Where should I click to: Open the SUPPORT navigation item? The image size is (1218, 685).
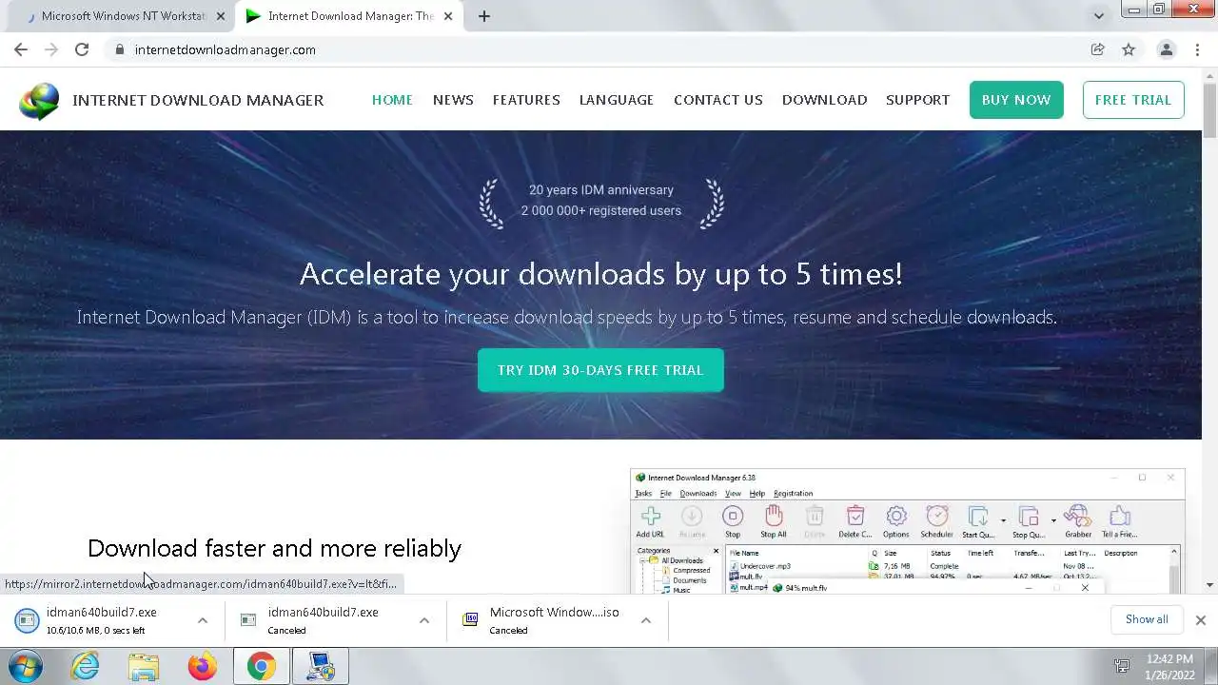(917, 100)
